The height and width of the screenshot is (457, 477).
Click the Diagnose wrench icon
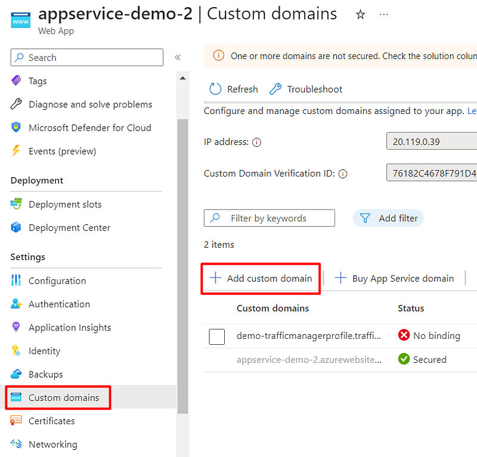click(x=16, y=104)
